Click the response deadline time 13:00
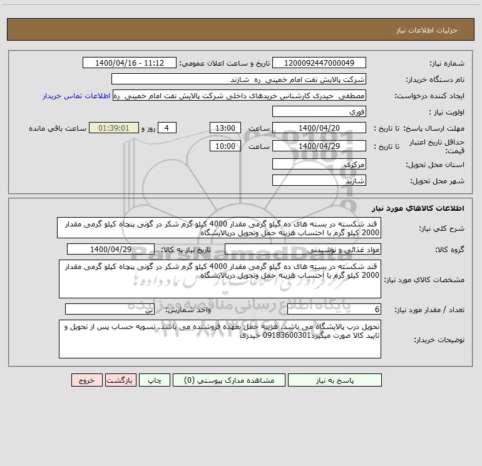This screenshot has height=466, width=482. (225, 128)
